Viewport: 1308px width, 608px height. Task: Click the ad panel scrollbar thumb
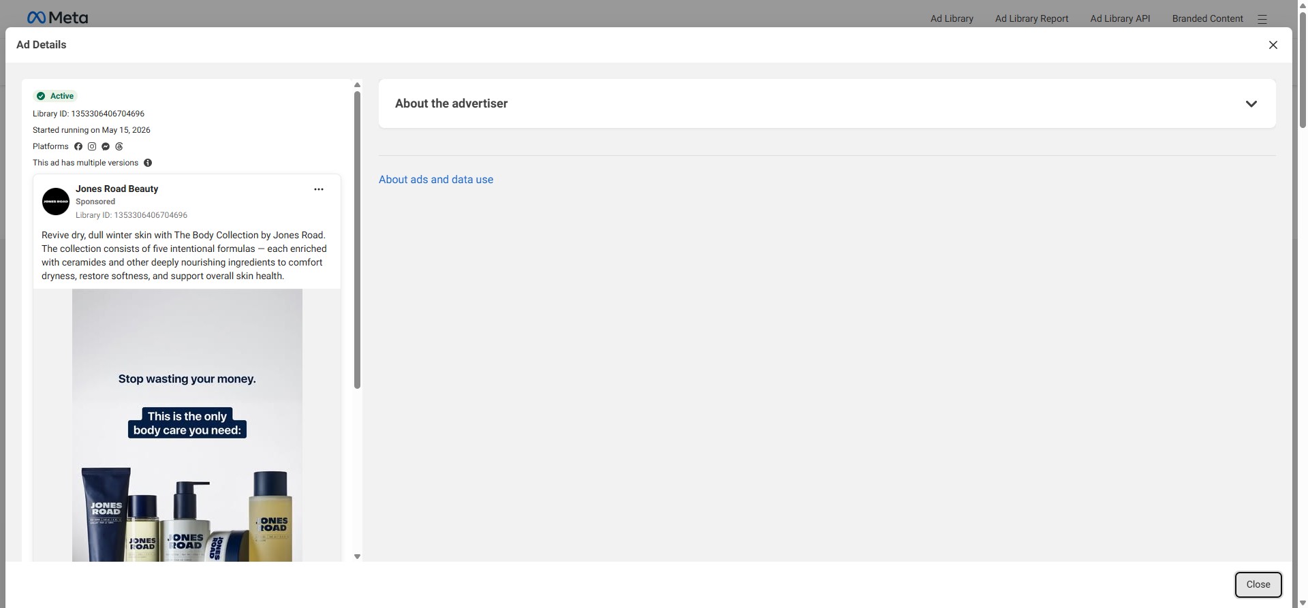coord(357,240)
